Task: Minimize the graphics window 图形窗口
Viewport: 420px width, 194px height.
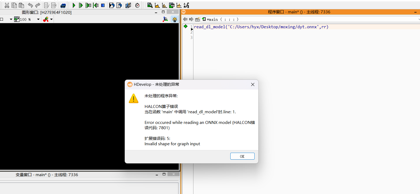Action: pyautogui.click(x=156, y=12)
